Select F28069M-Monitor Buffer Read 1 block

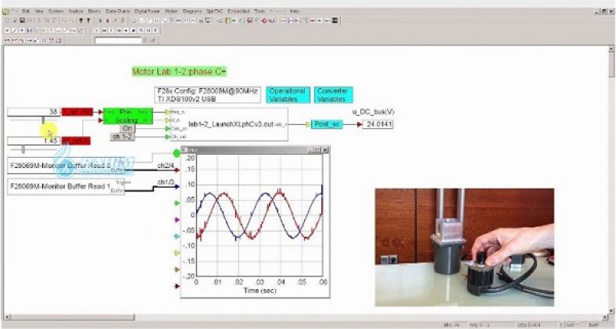click(x=66, y=187)
